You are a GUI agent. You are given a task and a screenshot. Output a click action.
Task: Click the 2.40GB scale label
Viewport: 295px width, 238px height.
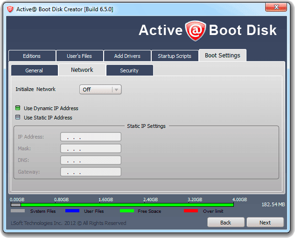pyautogui.click(x=150, y=199)
